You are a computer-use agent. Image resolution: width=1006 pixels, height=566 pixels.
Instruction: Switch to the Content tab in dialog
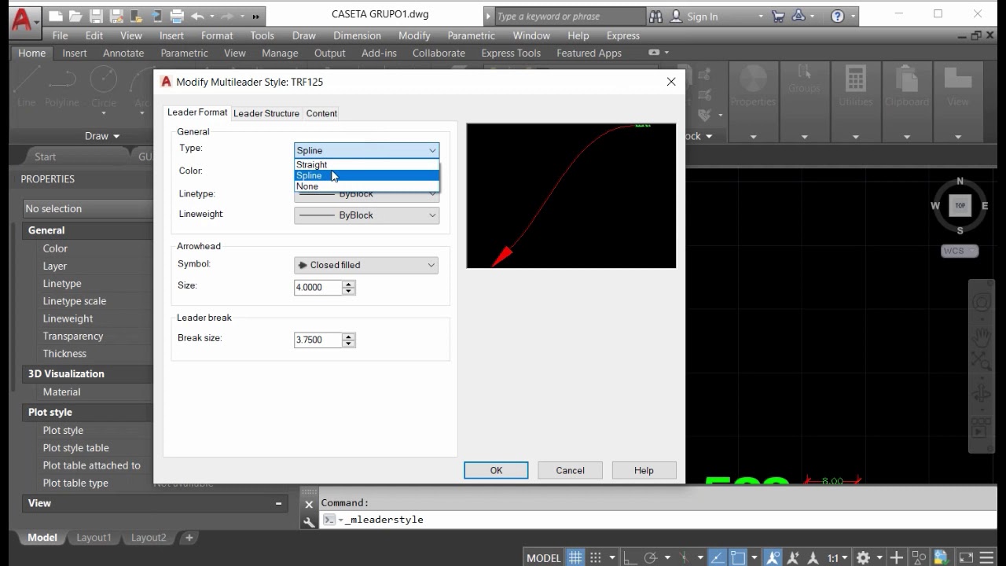coord(321,113)
